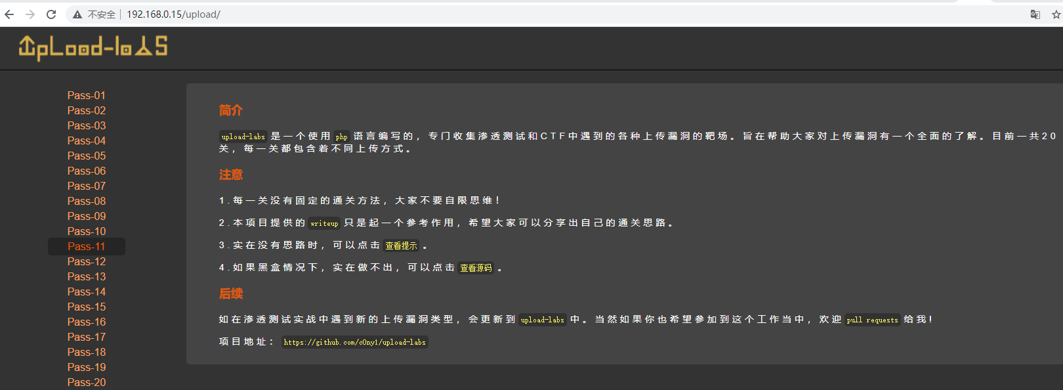
Task: Select Pass-08 in the left menu
Action: click(86, 201)
